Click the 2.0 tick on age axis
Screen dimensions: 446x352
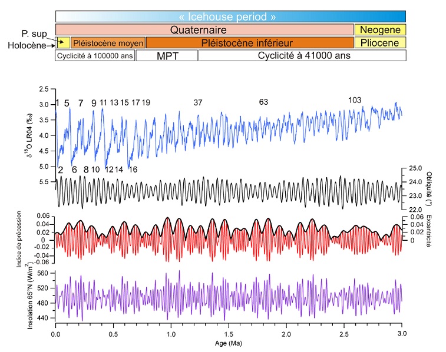coord(286,334)
